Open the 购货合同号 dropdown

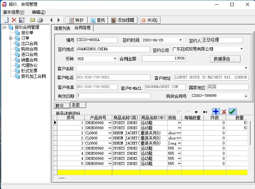coord(246,96)
